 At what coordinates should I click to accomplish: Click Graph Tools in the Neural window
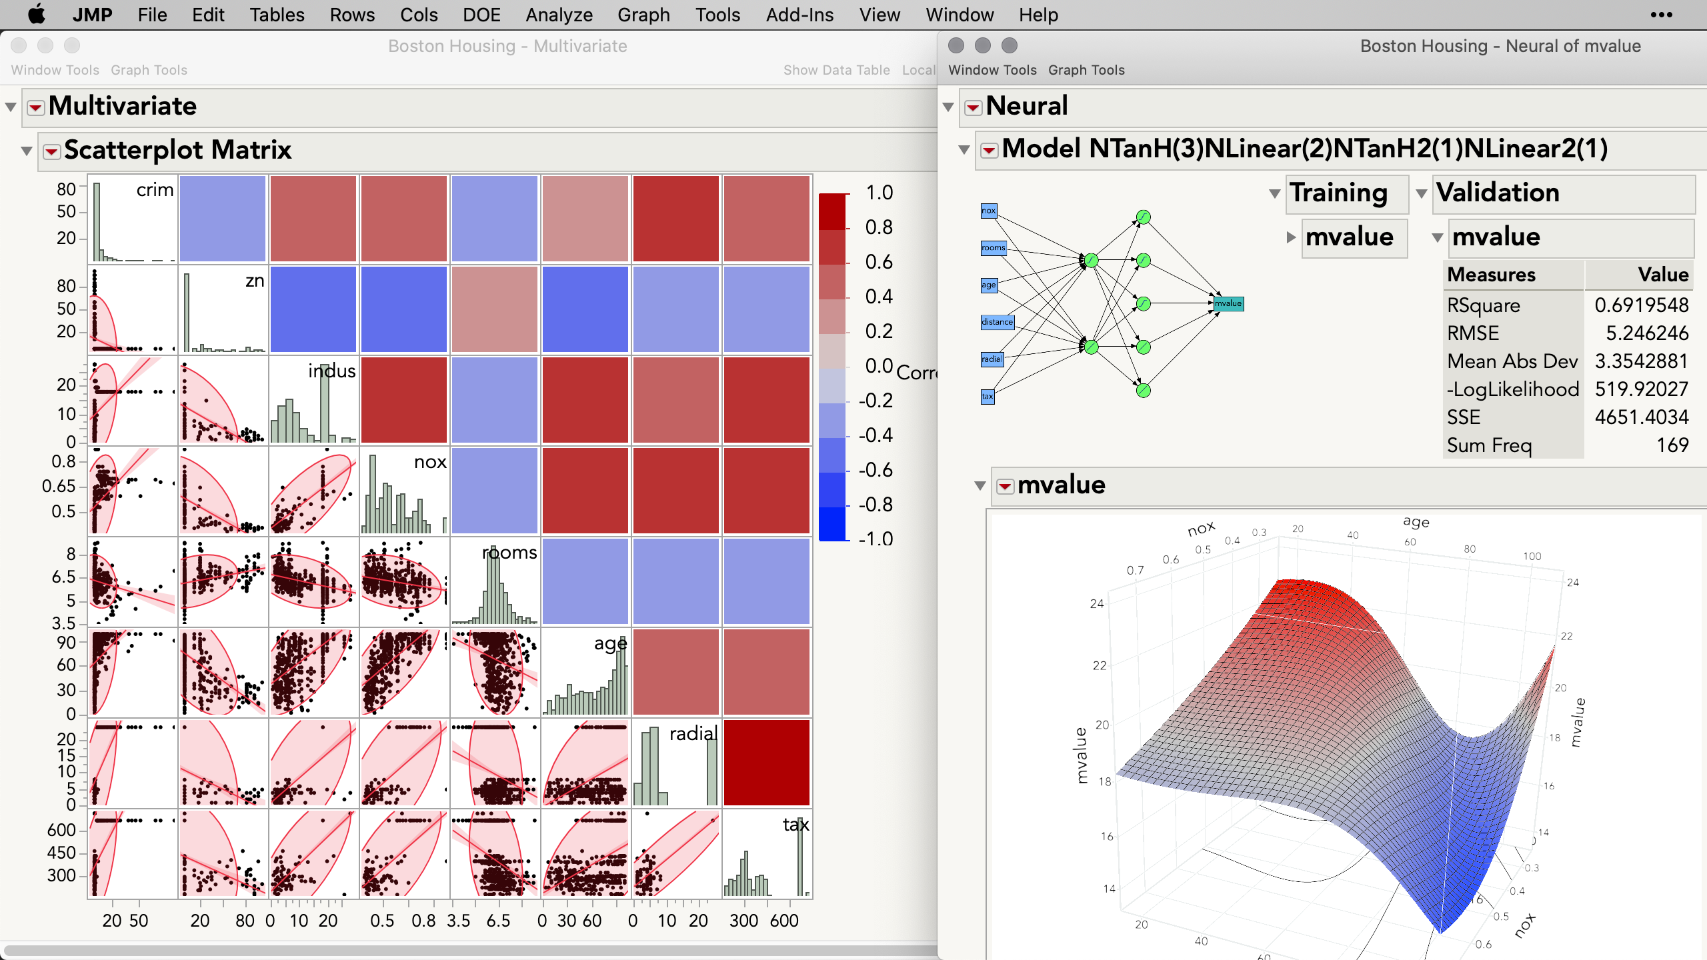point(1086,70)
